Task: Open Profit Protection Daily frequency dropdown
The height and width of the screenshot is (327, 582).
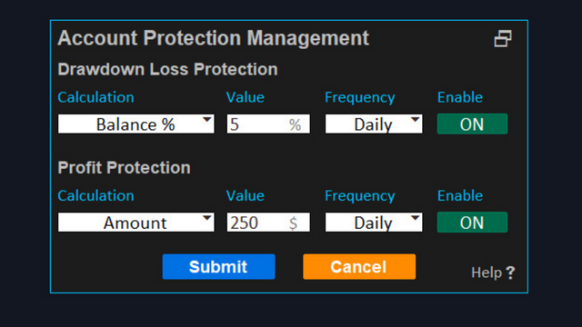Action: [x=374, y=222]
